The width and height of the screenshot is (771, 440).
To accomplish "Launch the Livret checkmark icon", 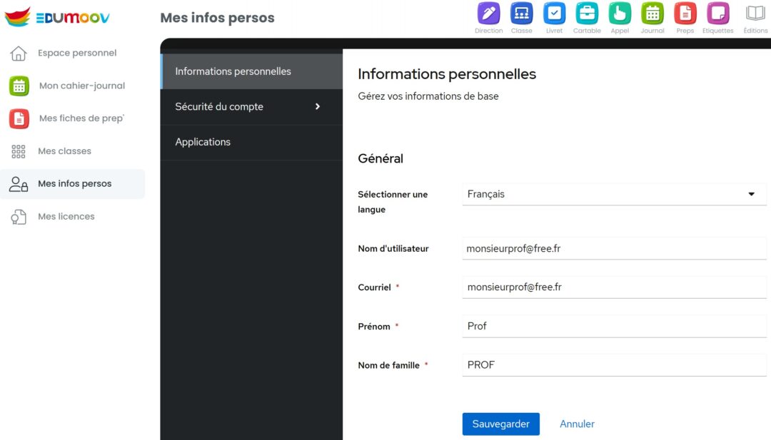I will tap(554, 14).
